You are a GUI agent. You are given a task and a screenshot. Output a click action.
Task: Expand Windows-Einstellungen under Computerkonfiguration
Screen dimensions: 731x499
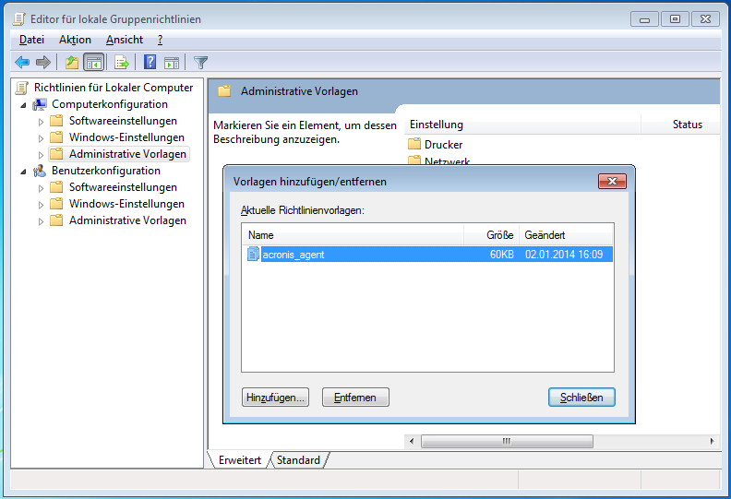point(41,138)
